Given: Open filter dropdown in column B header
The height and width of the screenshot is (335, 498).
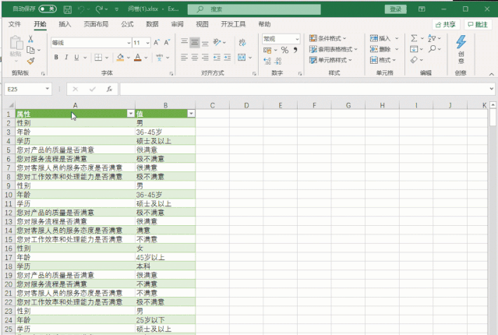Looking at the screenshot, I should coord(191,114).
